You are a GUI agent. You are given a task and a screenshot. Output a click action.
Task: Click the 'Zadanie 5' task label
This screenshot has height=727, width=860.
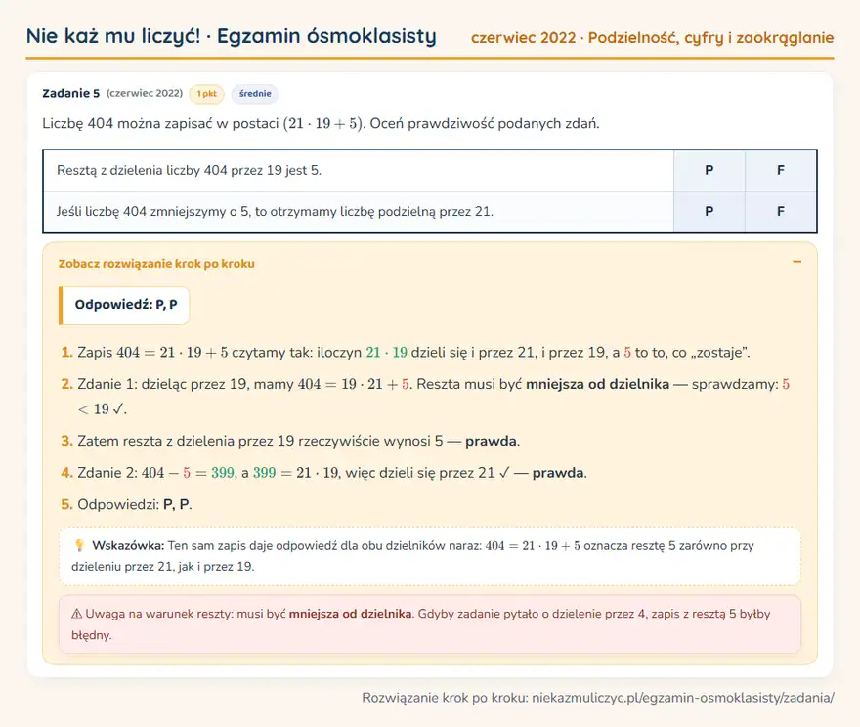click(70, 93)
